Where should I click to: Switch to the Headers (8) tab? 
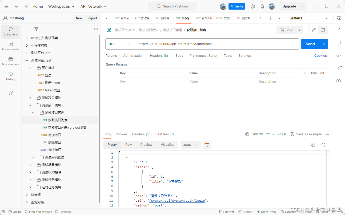159,56
